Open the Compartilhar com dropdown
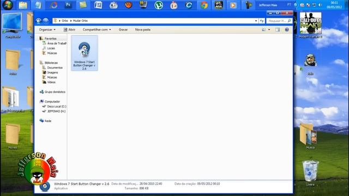Screen dimensions: 349x196 point(97,29)
